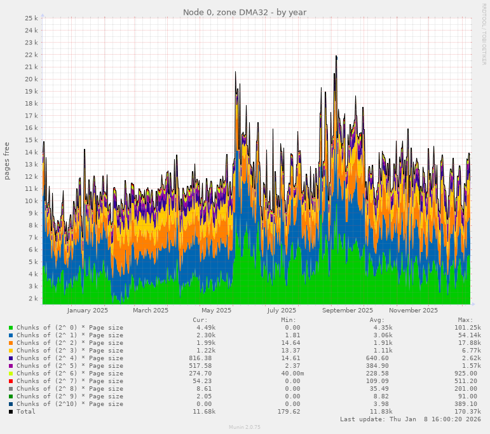Click the Total Cur value 11.68k
The height and width of the screenshot is (434, 490).
(204, 412)
